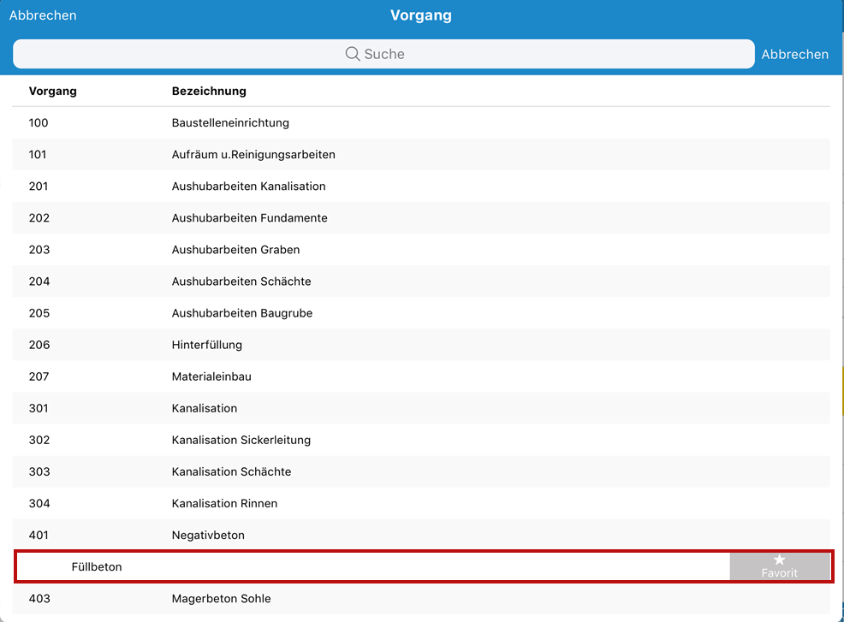Image resolution: width=844 pixels, height=622 pixels.
Task: Click Vorgang number 206
Action: point(39,345)
